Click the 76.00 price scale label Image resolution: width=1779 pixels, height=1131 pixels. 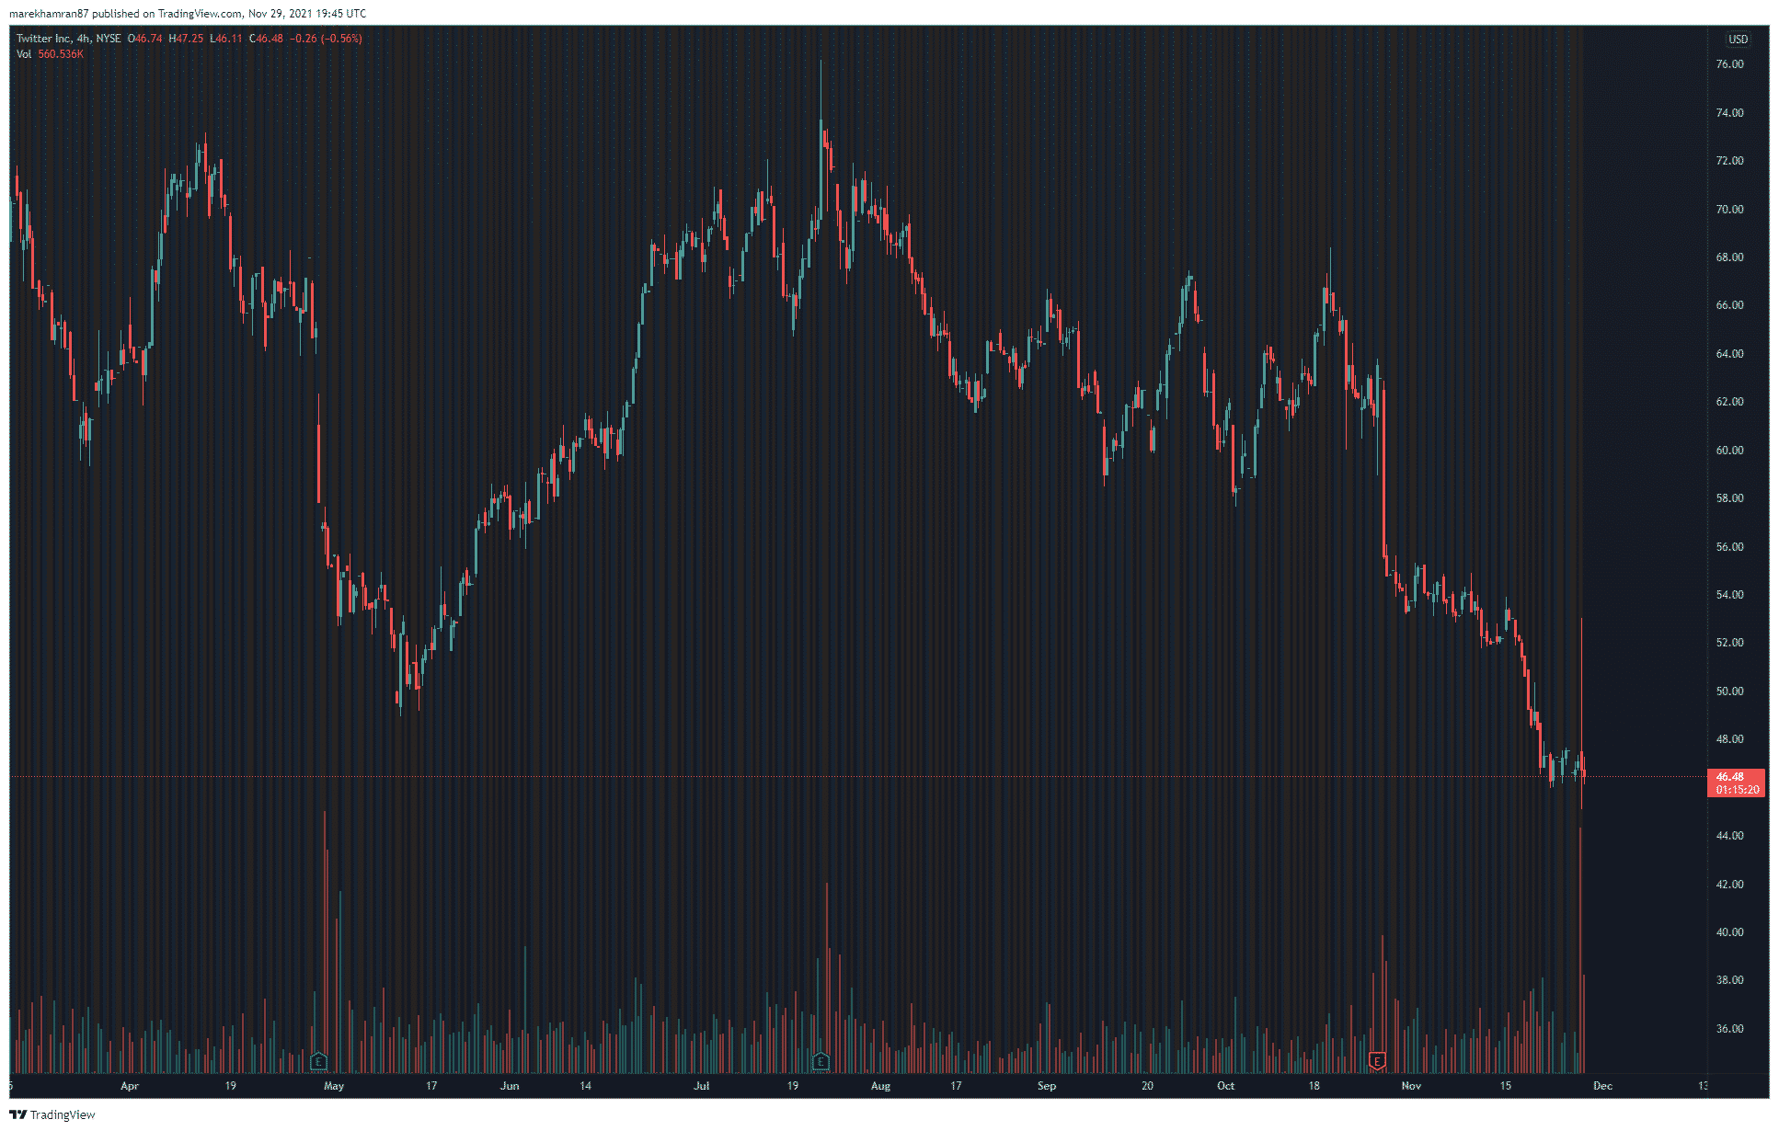click(x=1729, y=64)
